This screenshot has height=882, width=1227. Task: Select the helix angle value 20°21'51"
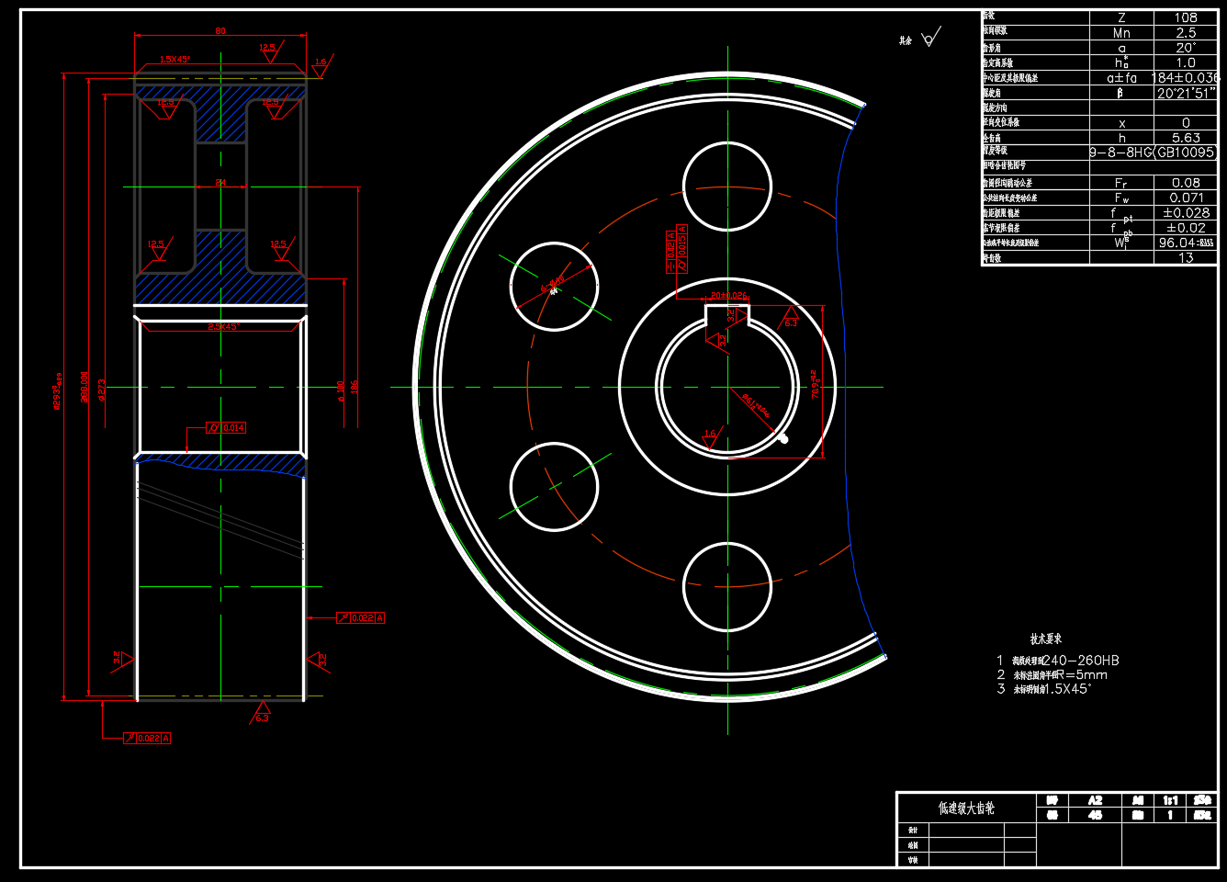tap(1186, 93)
